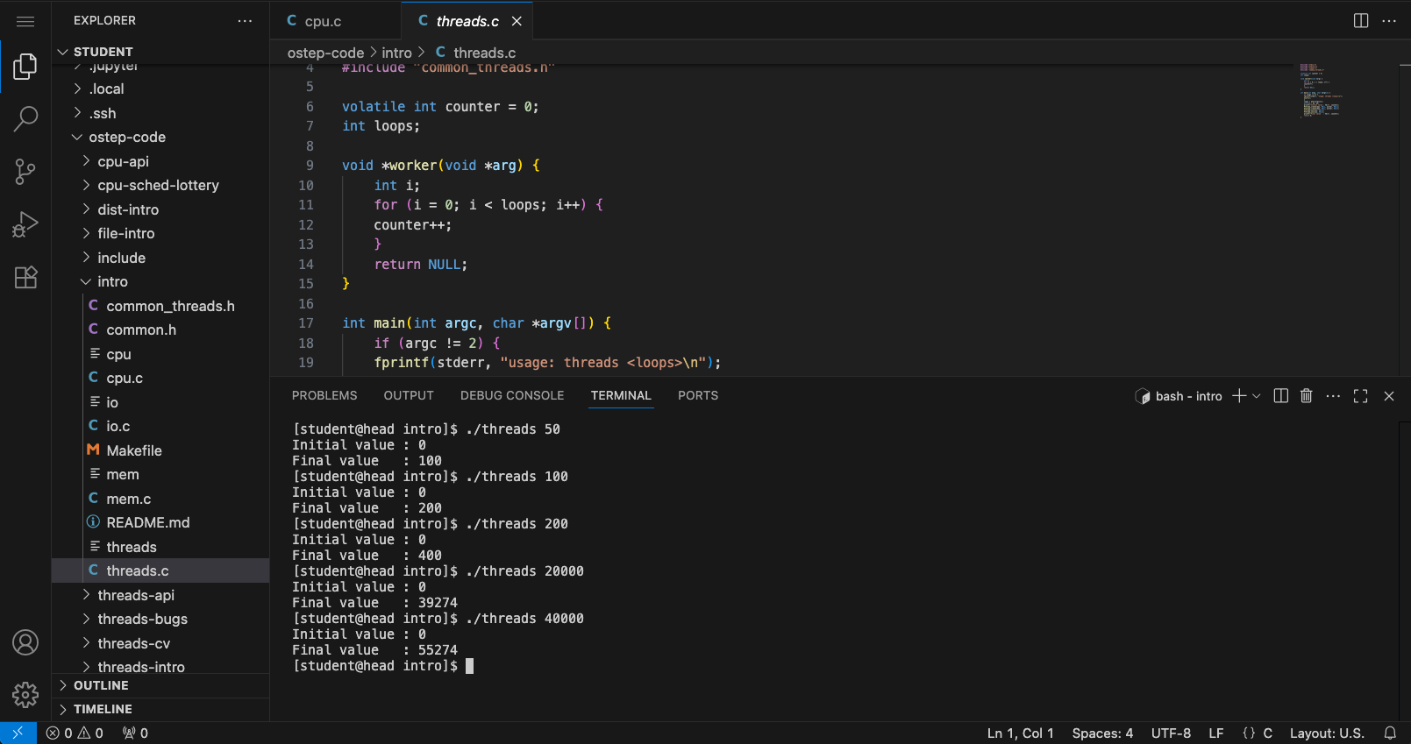Toggle the hamburger application menu

(25, 21)
